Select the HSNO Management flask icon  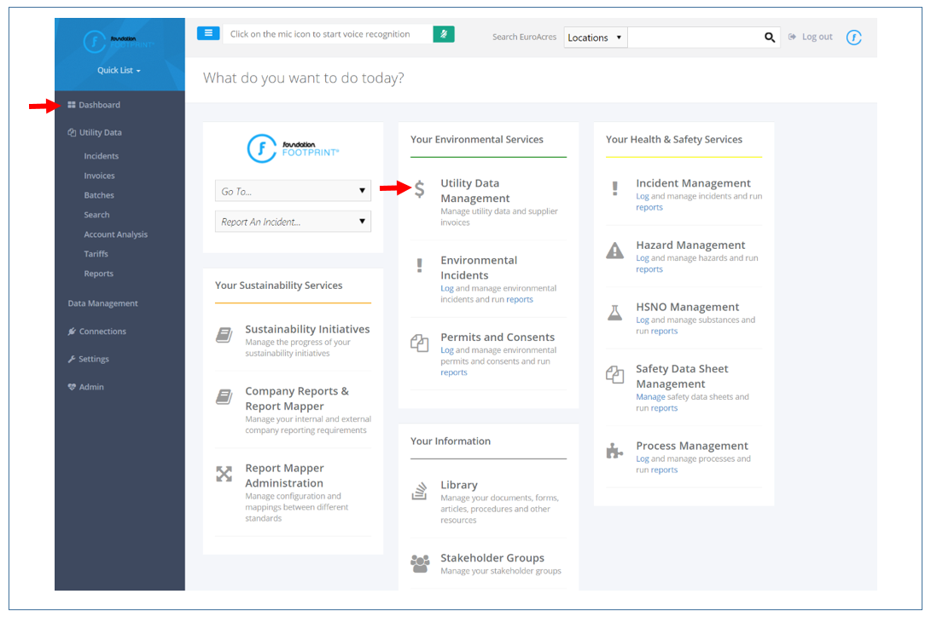pos(614,313)
